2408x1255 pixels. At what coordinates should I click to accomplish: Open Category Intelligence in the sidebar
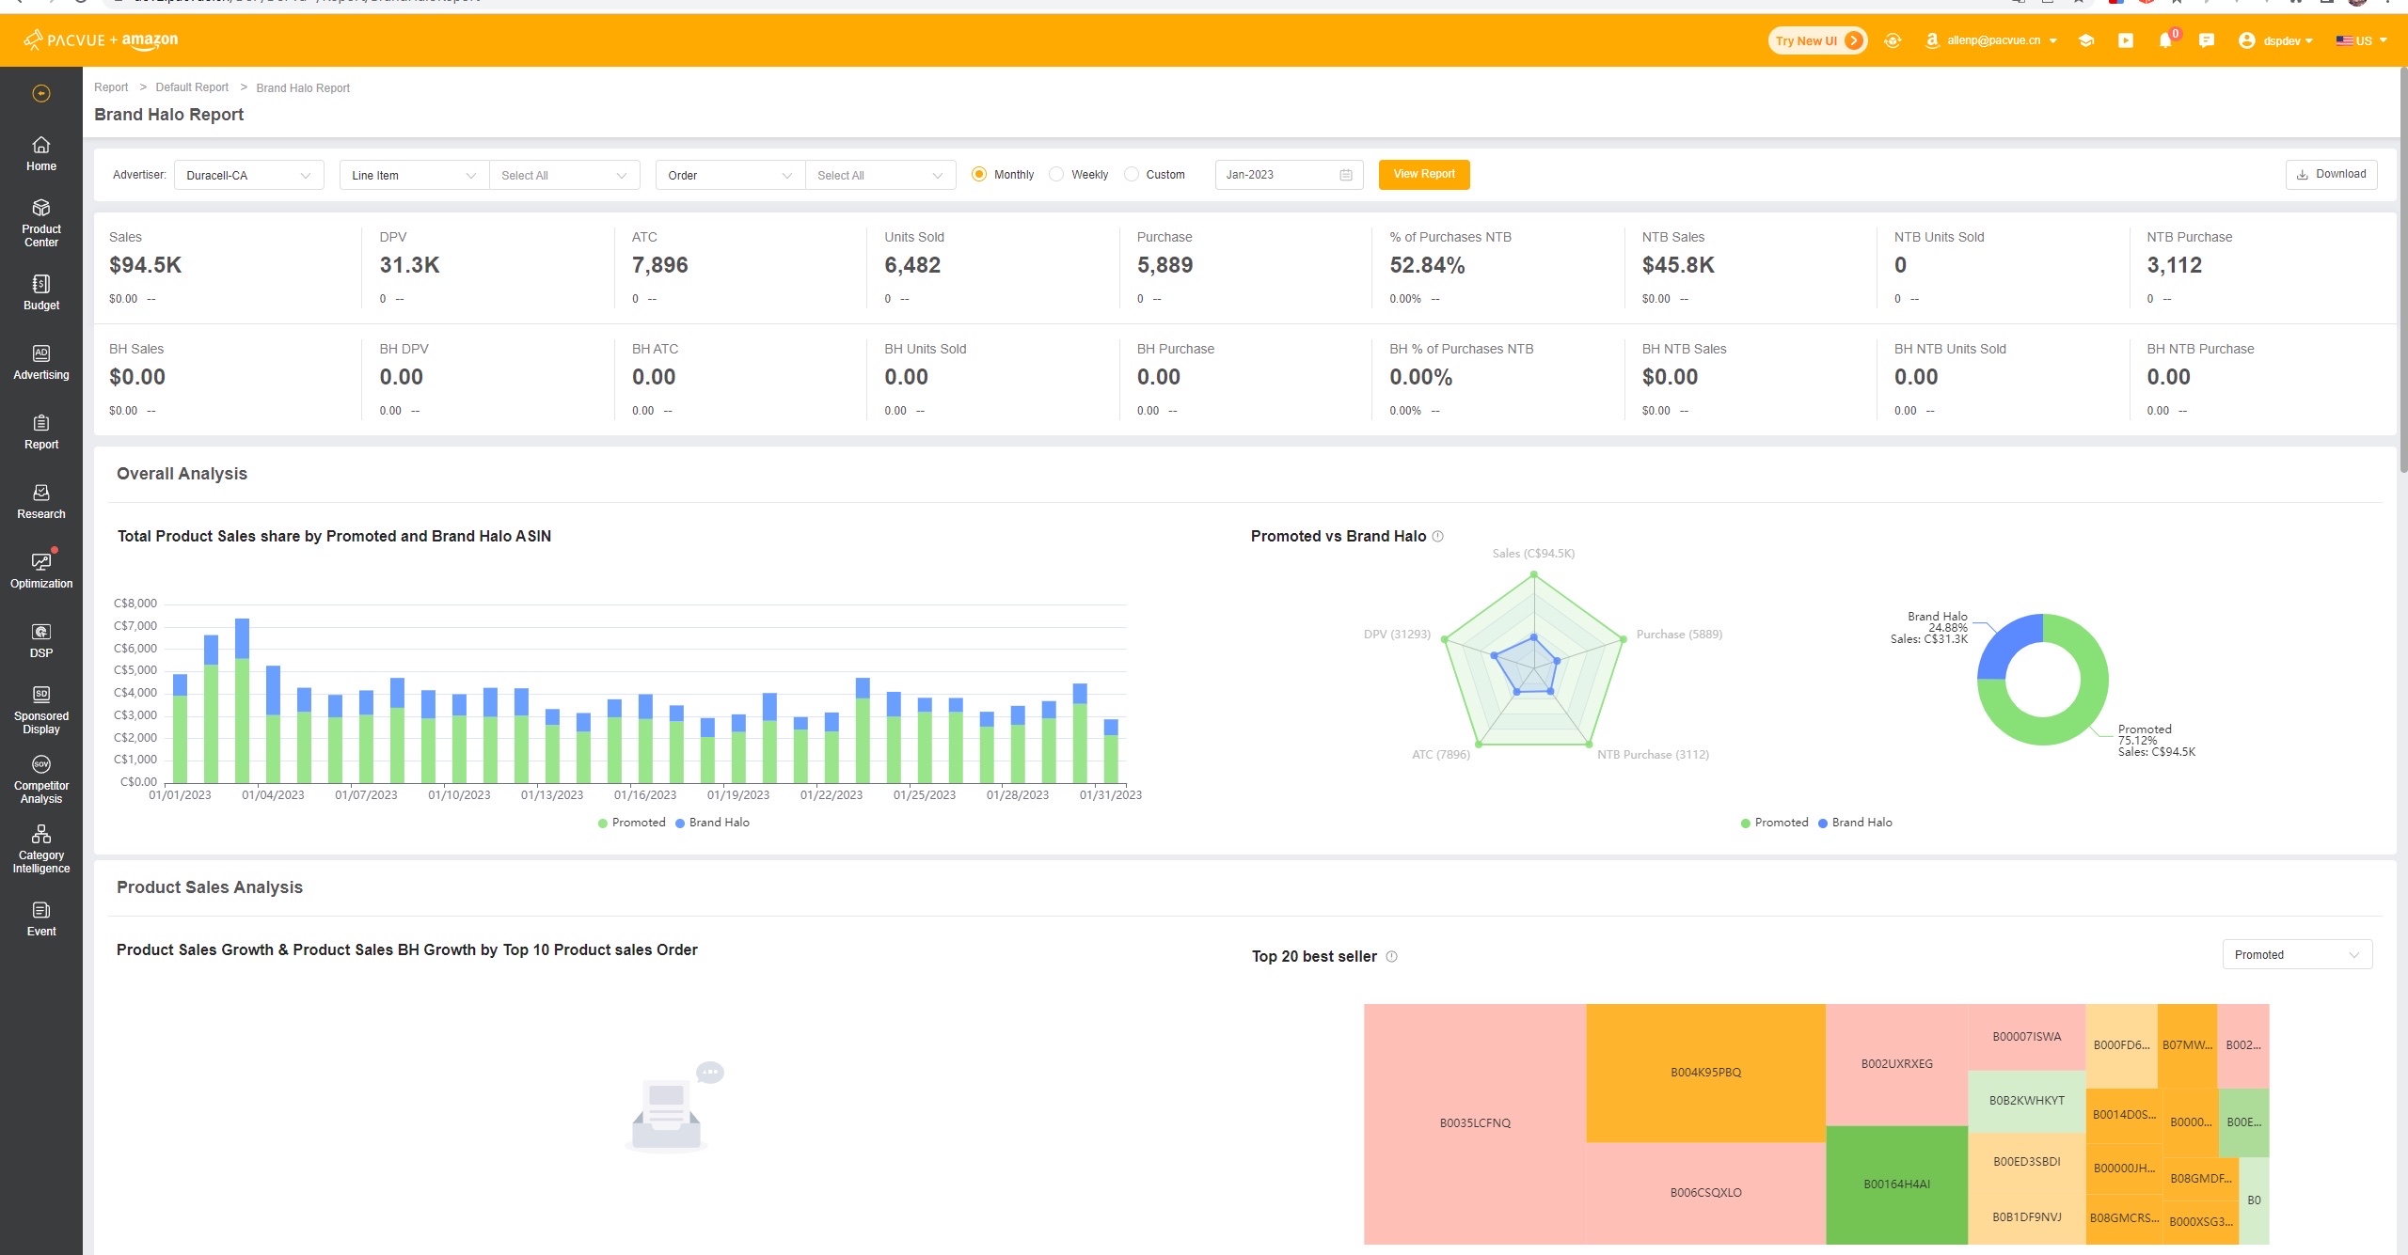click(x=41, y=849)
